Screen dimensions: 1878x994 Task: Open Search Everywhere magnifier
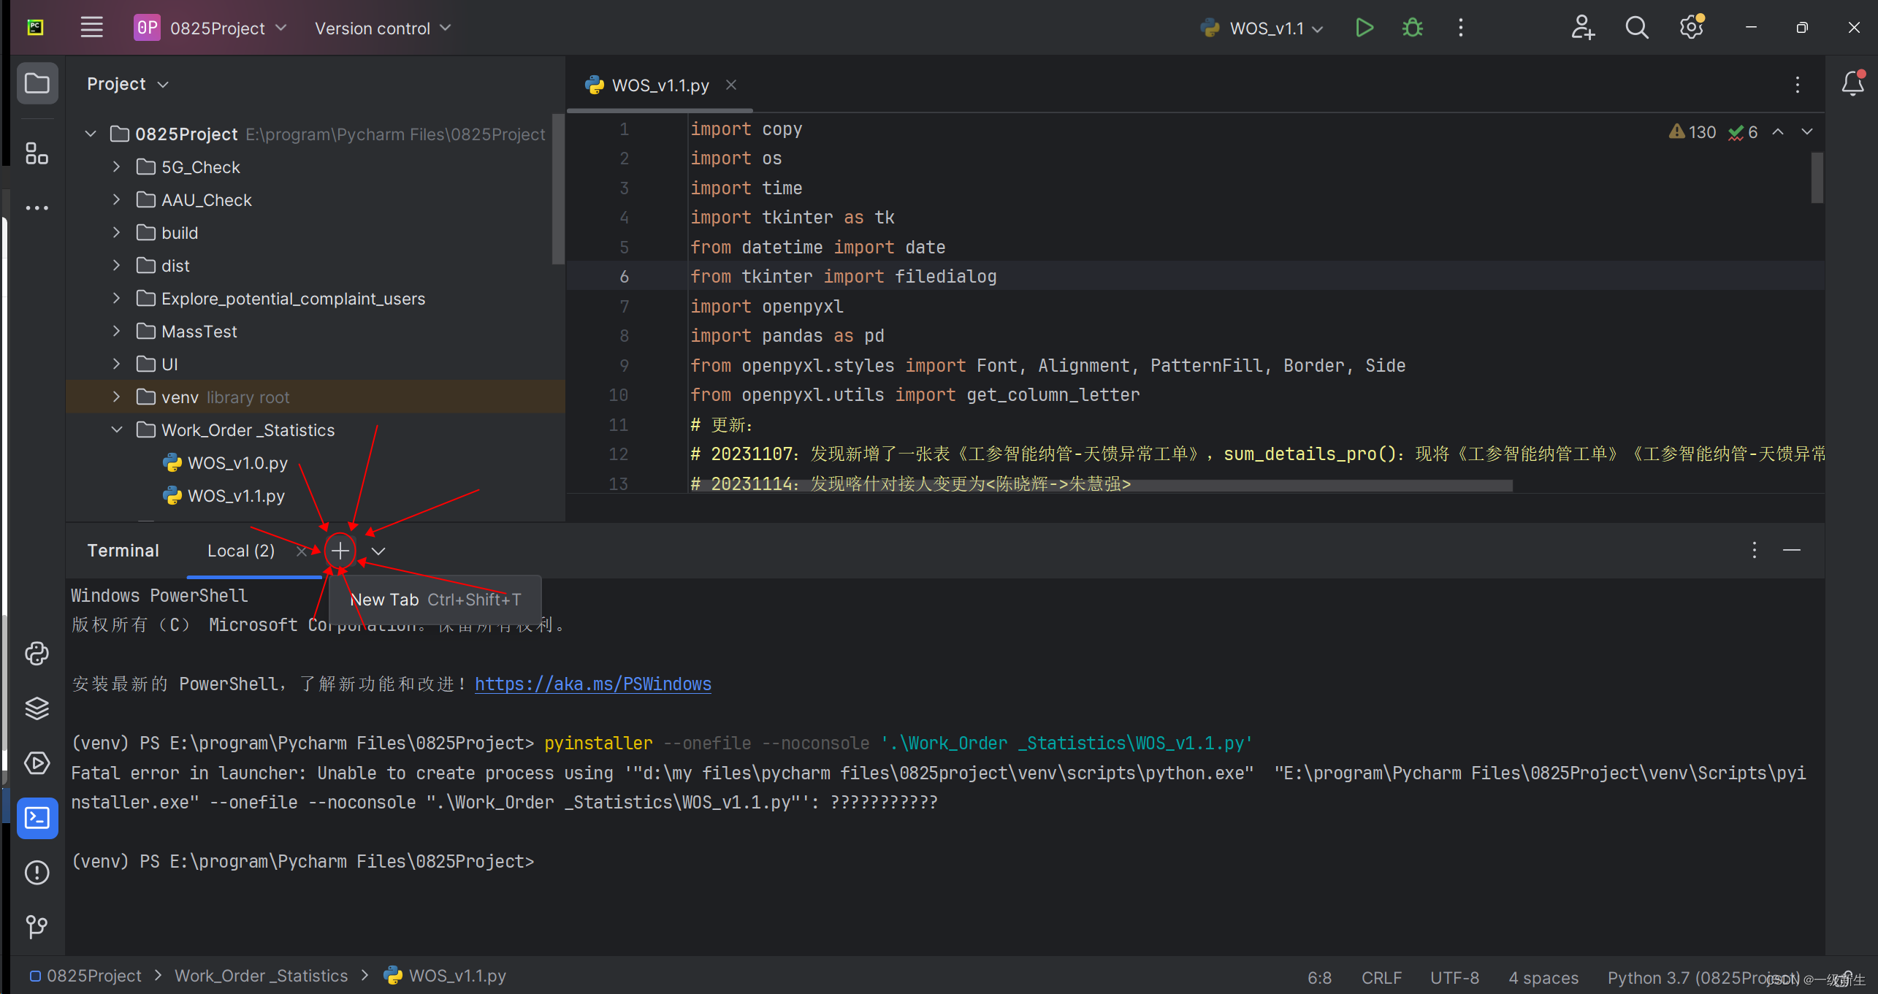(1637, 28)
